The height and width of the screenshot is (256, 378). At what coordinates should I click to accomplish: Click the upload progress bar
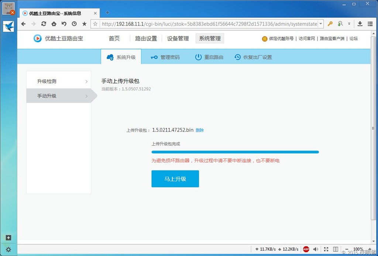[235, 152]
